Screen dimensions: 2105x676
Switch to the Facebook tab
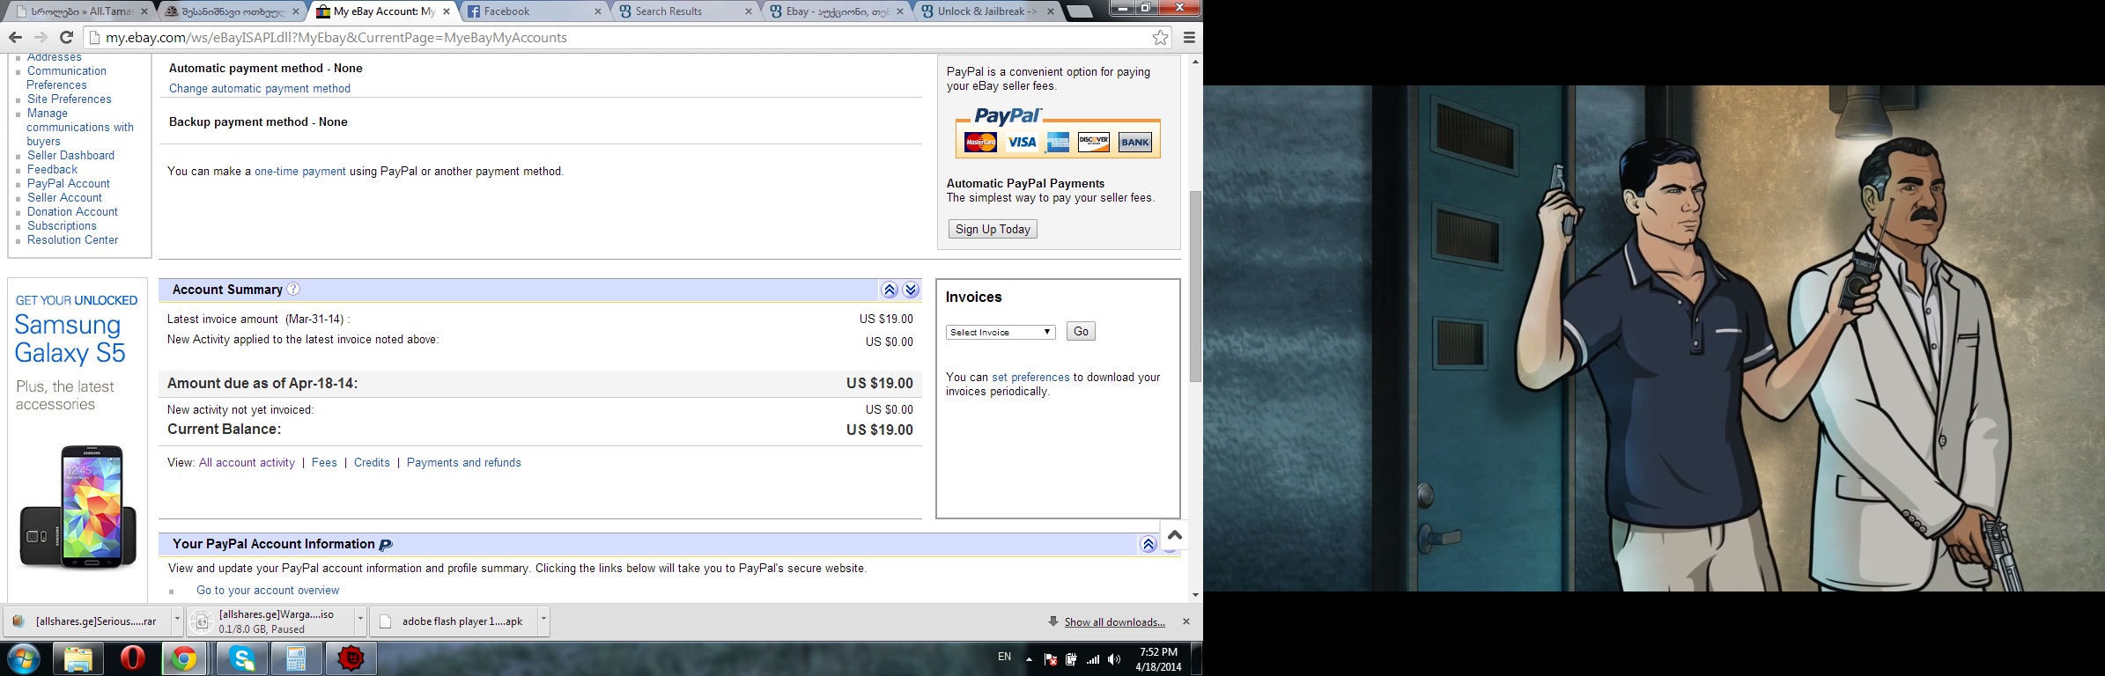[x=534, y=11]
